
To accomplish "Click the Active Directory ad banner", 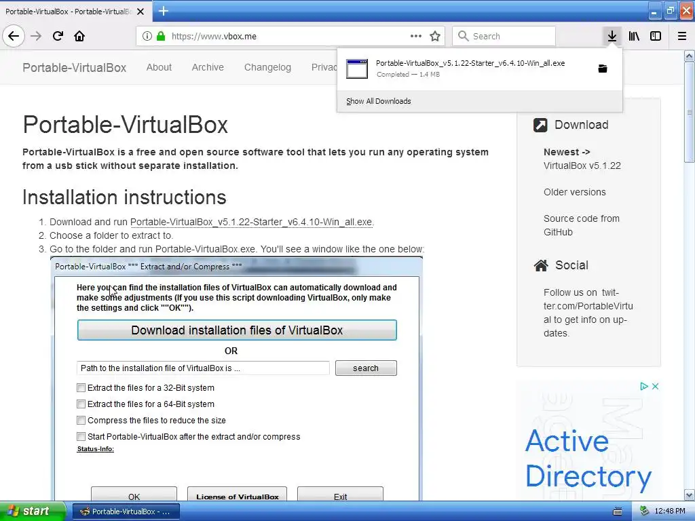I will [x=588, y=440].
